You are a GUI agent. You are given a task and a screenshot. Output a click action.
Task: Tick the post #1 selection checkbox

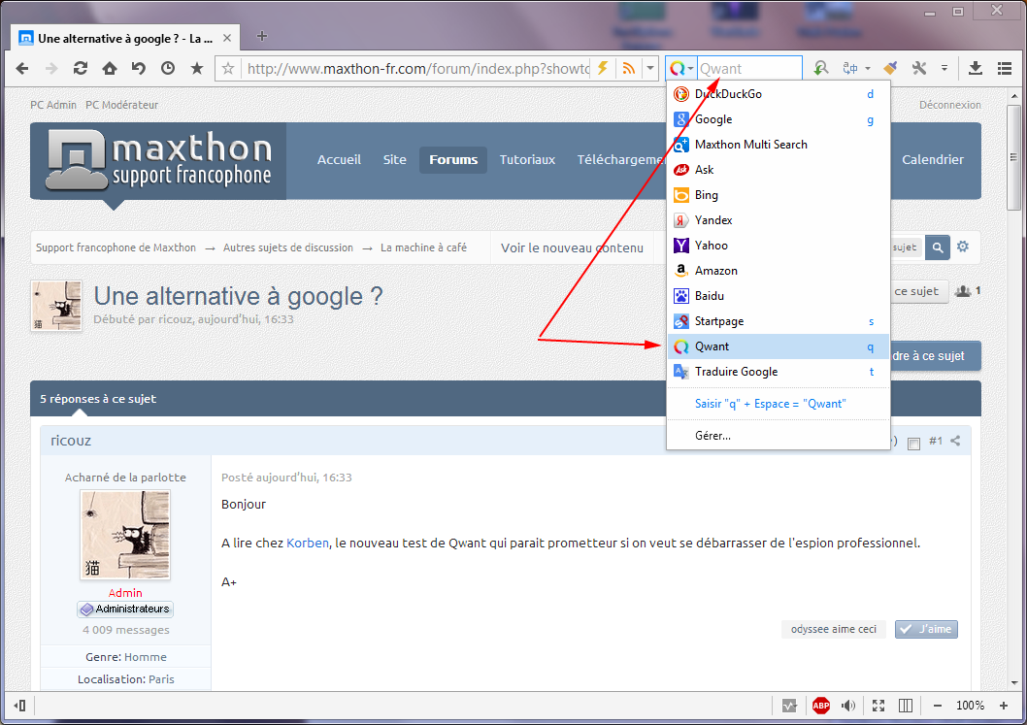coord(913,444)
